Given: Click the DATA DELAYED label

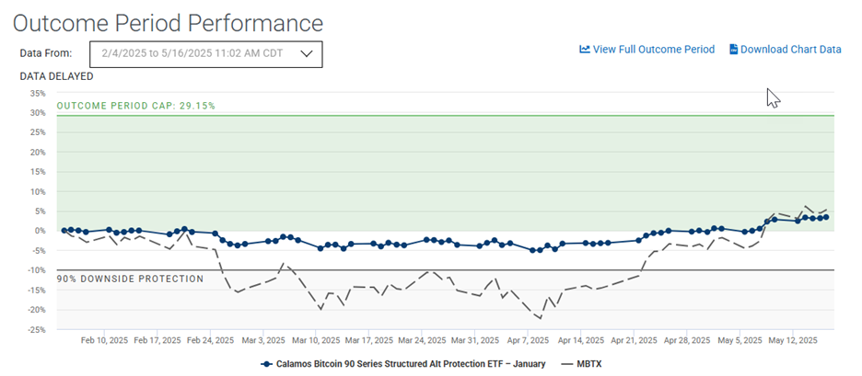Looking at the screenshot, I should pyautogui.click(x=56, y=76).
